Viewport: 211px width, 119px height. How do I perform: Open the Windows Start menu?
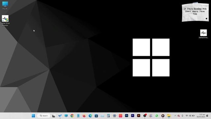coord(33,116)
